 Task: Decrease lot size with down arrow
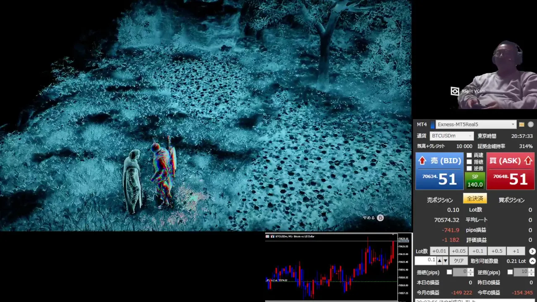click(x=445, y=261)
